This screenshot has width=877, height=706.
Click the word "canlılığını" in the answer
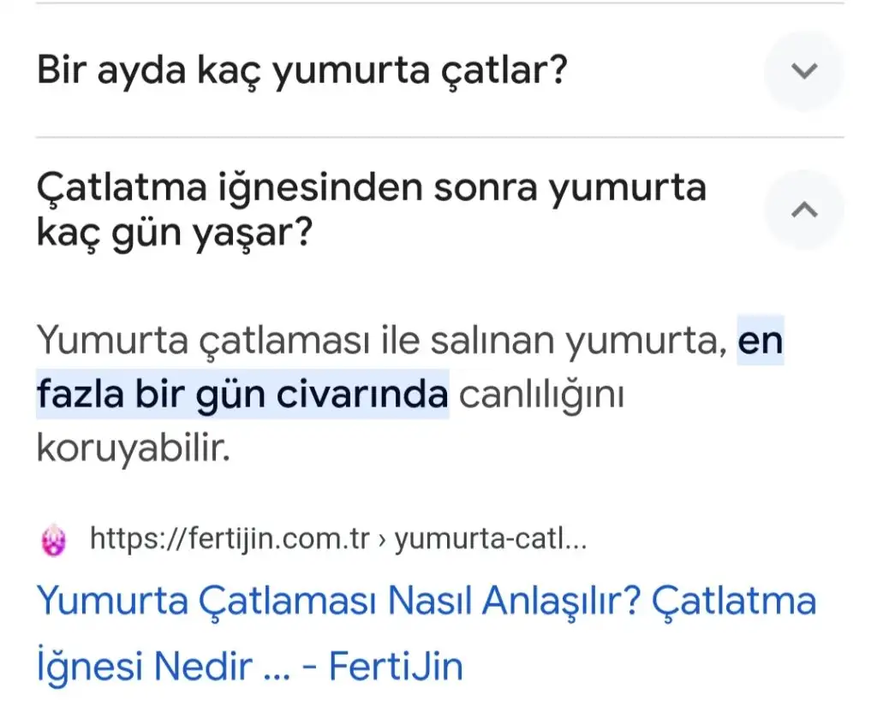[541, 395]
